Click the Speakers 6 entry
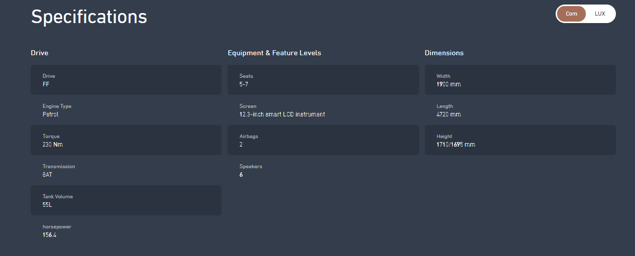 pyautogui.click(x=323, y=170)
